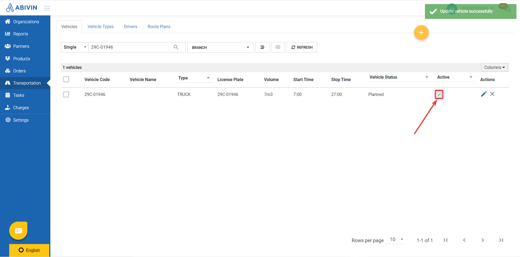This screenshot has width=520, height=257.
Task: Click the Stop Time column header
Action: [341, 79]
